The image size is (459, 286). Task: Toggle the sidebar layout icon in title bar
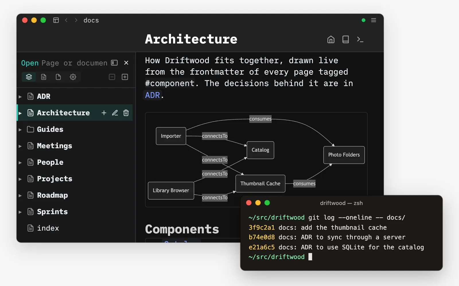tap(56, 20)
